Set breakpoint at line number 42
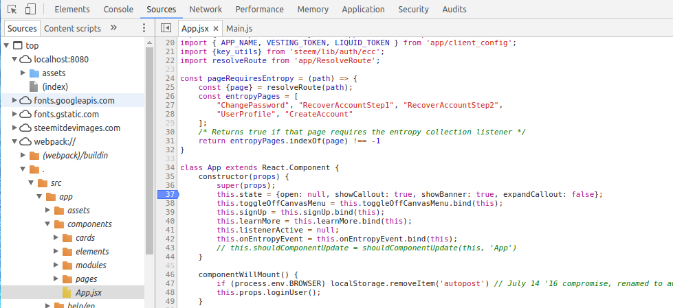The height and width of the screenshot is (308, 673). pos(170,239)
